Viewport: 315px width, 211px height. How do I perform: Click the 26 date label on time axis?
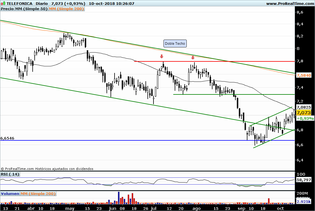tap(146, 208)
